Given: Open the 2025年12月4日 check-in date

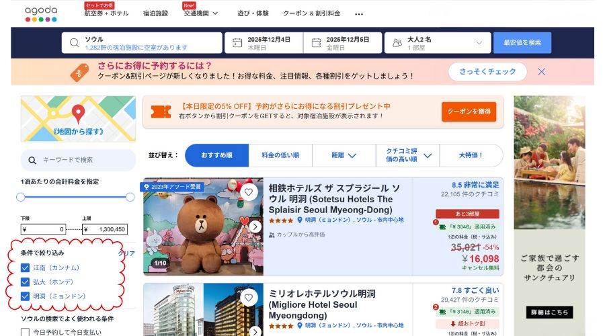Looking at the screenshot, I should tap(264, 43).
